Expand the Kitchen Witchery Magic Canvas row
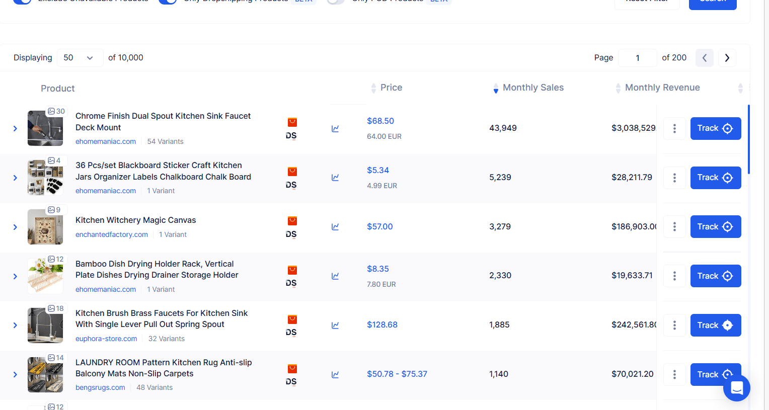This screenshot has width=769, height=410. point(15,227)
